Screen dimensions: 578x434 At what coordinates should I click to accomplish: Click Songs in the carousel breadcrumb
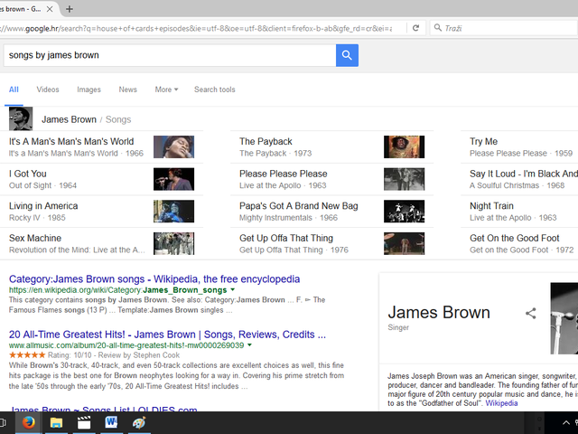click(118, 119)
